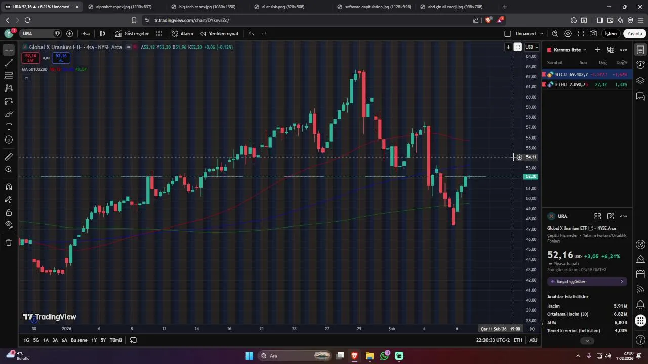Toggle magnet mode for drawings
Screen dimensions: 648x364
click(9, 187)
